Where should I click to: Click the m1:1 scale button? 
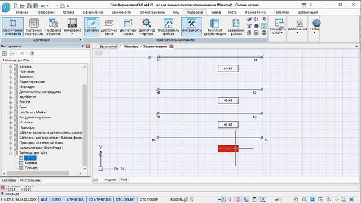279,200
